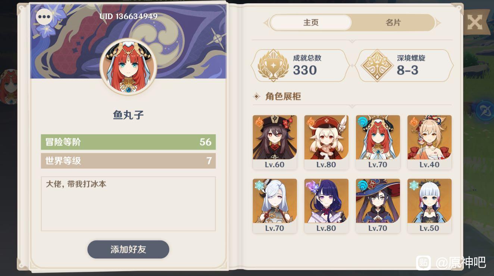Click the achievements trophy emblem
Screen dimensions: 494x276
(273, 65)
